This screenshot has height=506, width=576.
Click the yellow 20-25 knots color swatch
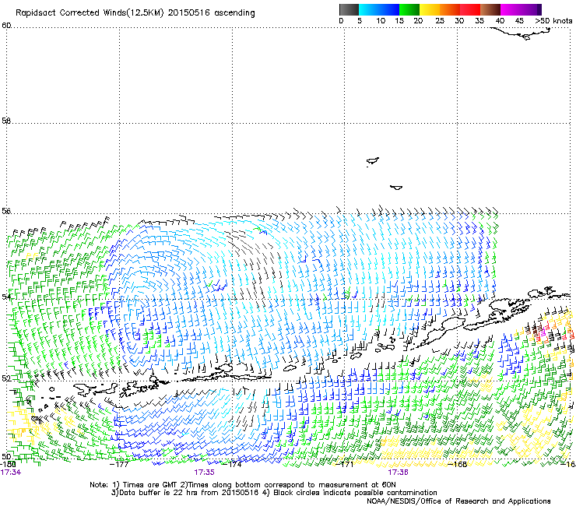click(430, 9)
